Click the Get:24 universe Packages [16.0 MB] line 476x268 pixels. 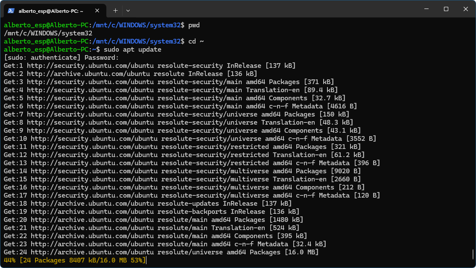161,252
